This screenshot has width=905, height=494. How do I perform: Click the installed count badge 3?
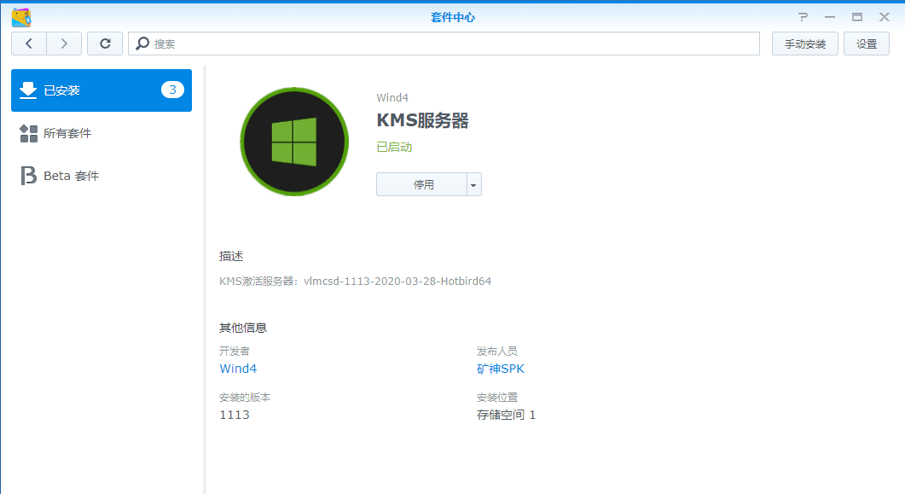pyautogui.click(x=172, y=90)
